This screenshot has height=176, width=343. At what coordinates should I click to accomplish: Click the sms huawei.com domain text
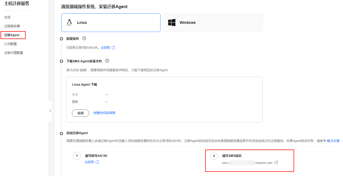click(247, 163)
